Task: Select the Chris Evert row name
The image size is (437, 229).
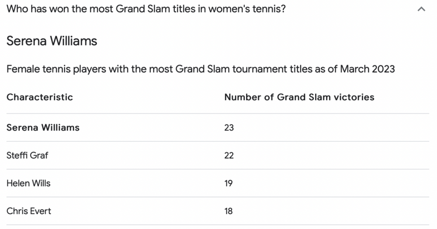Action: coord(29,211)
